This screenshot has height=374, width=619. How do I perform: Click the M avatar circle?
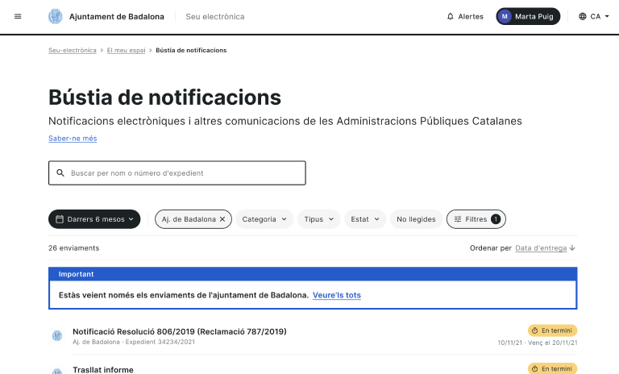pyautogui.click(x=505, y=17)
